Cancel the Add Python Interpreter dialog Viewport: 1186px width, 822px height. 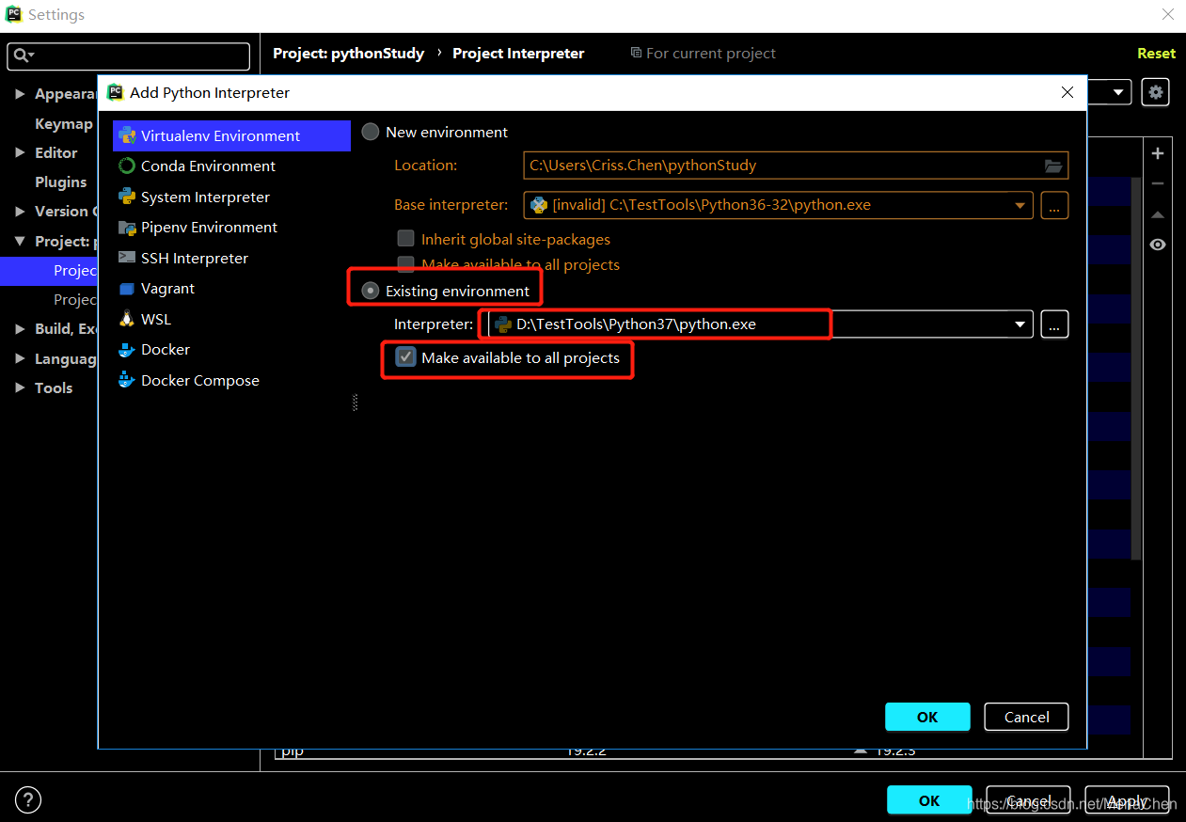[1026, 717]
